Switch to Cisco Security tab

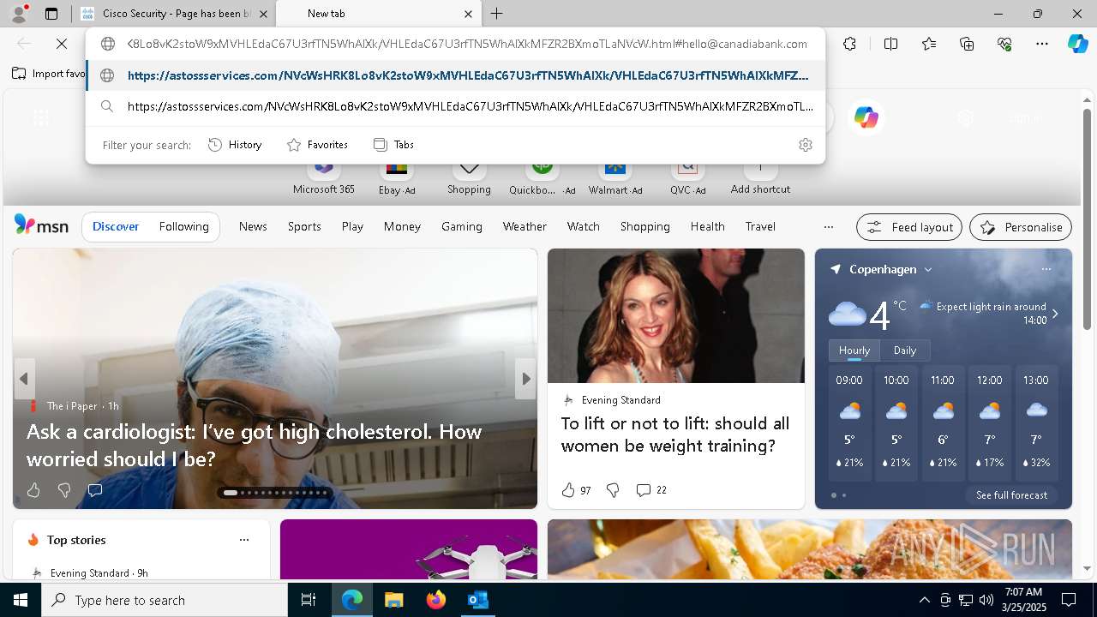pos(176,14)
